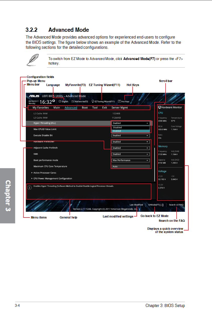Click the 1.164 V Core Voltage value
Viewport: 212px width, 319px height.
(x=174, y=129)
